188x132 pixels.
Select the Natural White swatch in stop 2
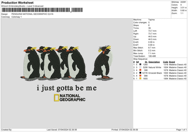click(x=140, y=67)
